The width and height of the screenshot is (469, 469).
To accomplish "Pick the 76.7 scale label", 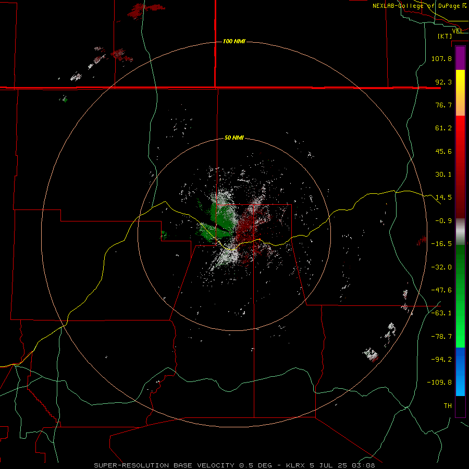I will click(x=443, y=105).
